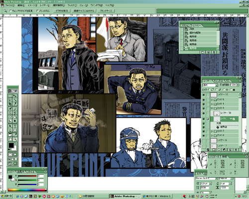Show レイヤー 6 via its visibility box
The height and width of the screenshot is (199, 249).
point(204,141)
